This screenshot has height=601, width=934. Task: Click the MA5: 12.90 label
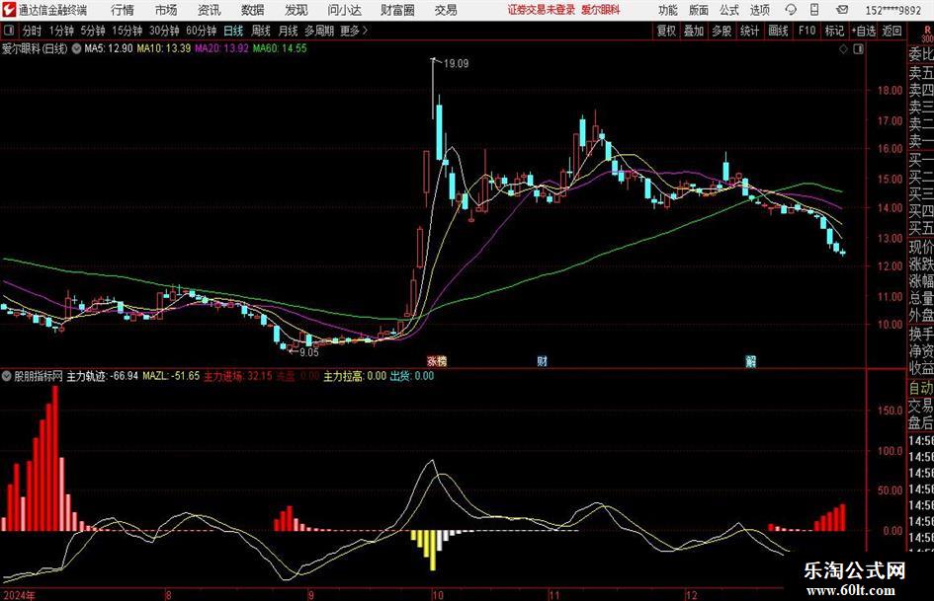109,48
